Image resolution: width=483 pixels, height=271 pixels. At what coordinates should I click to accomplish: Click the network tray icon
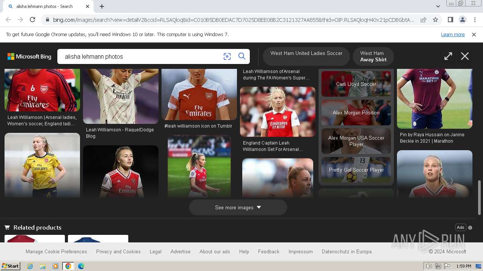438,266
